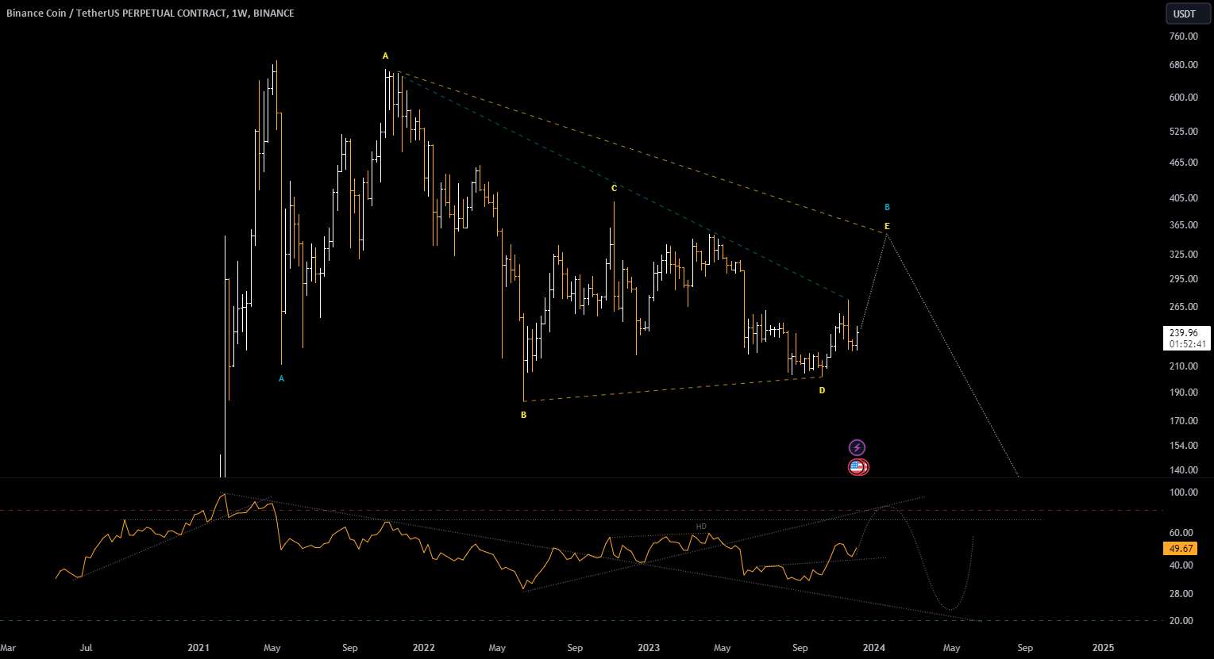1214x659 pixels.
Task: Click the purple lightning event icon
Action: tap(857, 447)
